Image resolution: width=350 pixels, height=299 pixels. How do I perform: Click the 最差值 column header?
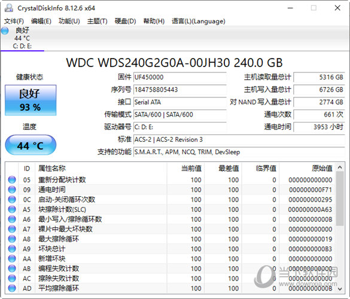[223, 168]
